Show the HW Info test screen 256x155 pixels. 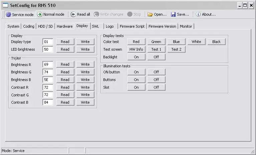coord(136,49)
